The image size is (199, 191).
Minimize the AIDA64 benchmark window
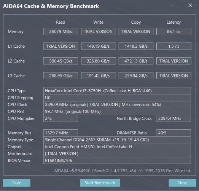173,5
